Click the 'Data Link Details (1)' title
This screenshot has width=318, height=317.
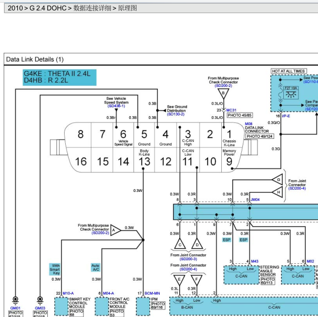[35, 59]
